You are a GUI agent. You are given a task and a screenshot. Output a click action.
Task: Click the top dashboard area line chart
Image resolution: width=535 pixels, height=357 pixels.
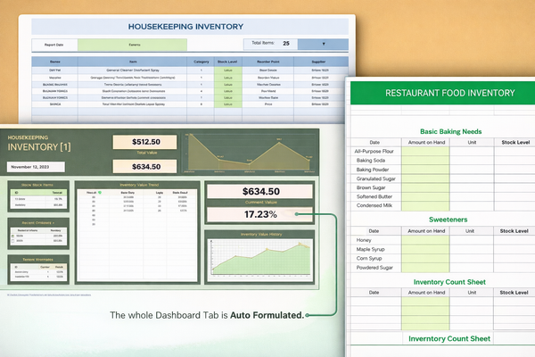pos(248,152)
